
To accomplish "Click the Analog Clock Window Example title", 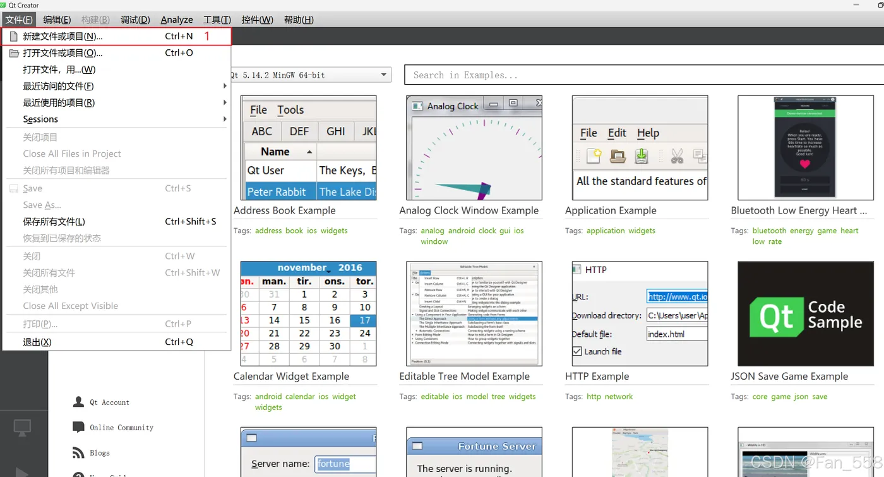I will pos(469,210).
